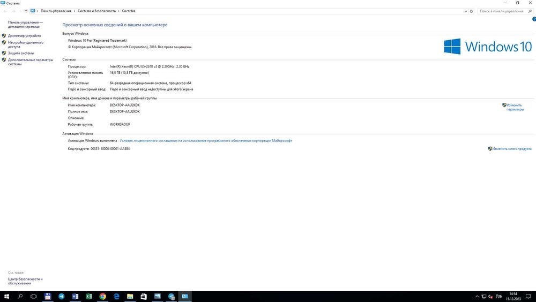The height and width of the screenshot is (302, 536).
Task: Click the muted volume tray icon
Action: (x=490, y=297)
